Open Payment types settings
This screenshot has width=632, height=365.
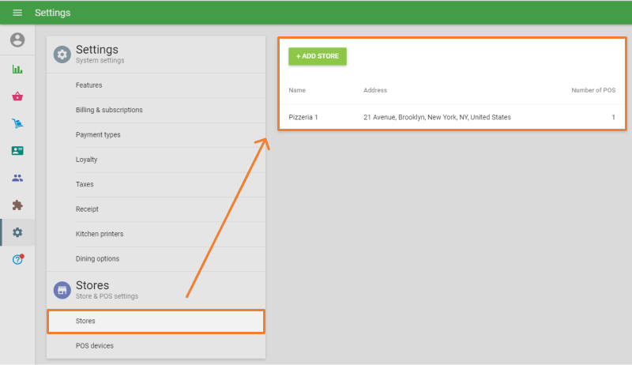pyautogui.click(x=98, y=135)
